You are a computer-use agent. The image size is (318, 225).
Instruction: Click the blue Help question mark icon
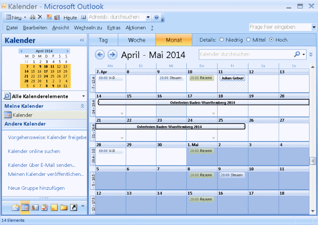coord(156,17)
